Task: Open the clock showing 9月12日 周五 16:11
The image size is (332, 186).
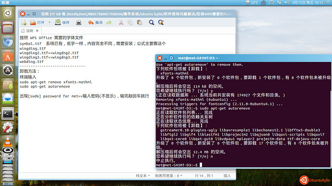Action: pyautogui.click(x=307, y=2)
